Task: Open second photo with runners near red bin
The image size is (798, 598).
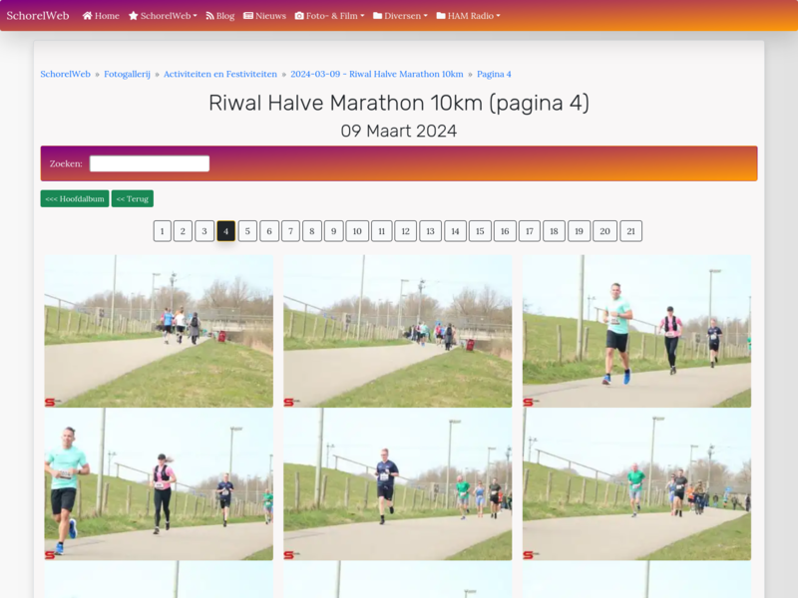Action: pos(398,331)
